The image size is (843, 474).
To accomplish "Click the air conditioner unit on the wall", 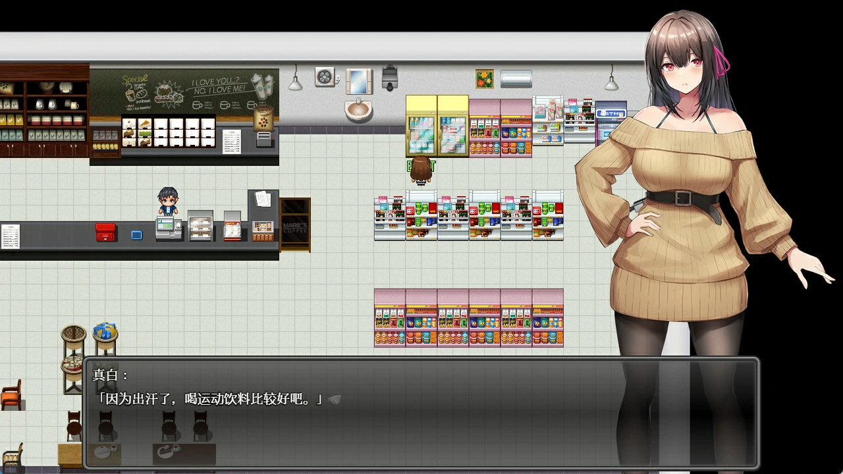I will (516, 79).
